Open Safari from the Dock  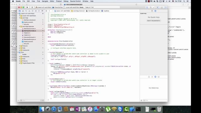pyautogui.click(x=54, y=109)
